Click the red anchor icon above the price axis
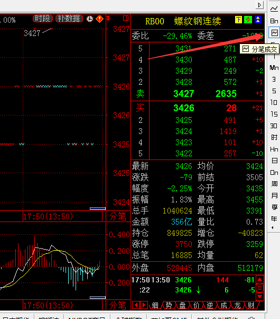This screenshot has height=319, width=280. point(108,19)
